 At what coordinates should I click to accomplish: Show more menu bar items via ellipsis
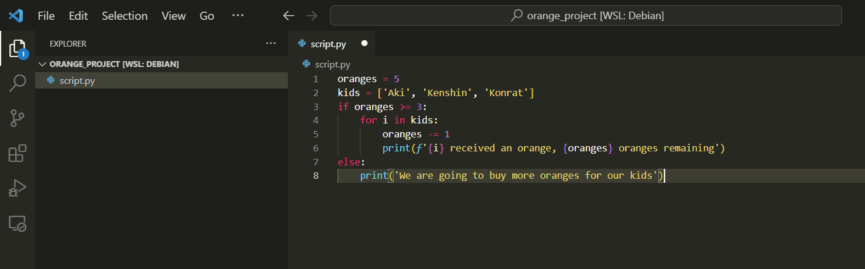tap(238, 16)
